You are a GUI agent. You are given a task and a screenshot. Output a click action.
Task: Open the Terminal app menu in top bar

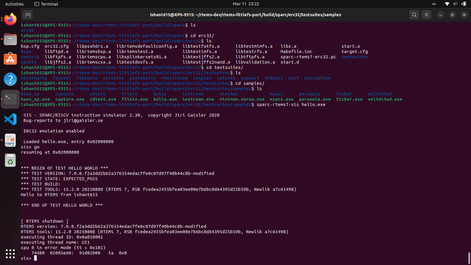[x=46, y=4]
